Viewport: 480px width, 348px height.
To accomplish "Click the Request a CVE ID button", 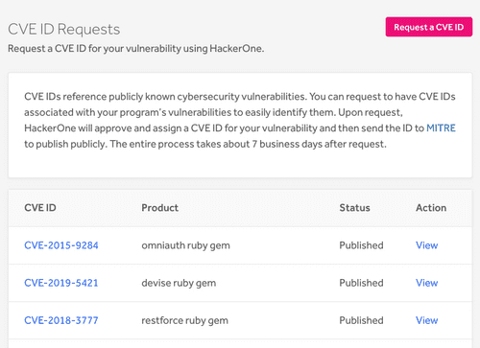I will click(x=429, y=27).
